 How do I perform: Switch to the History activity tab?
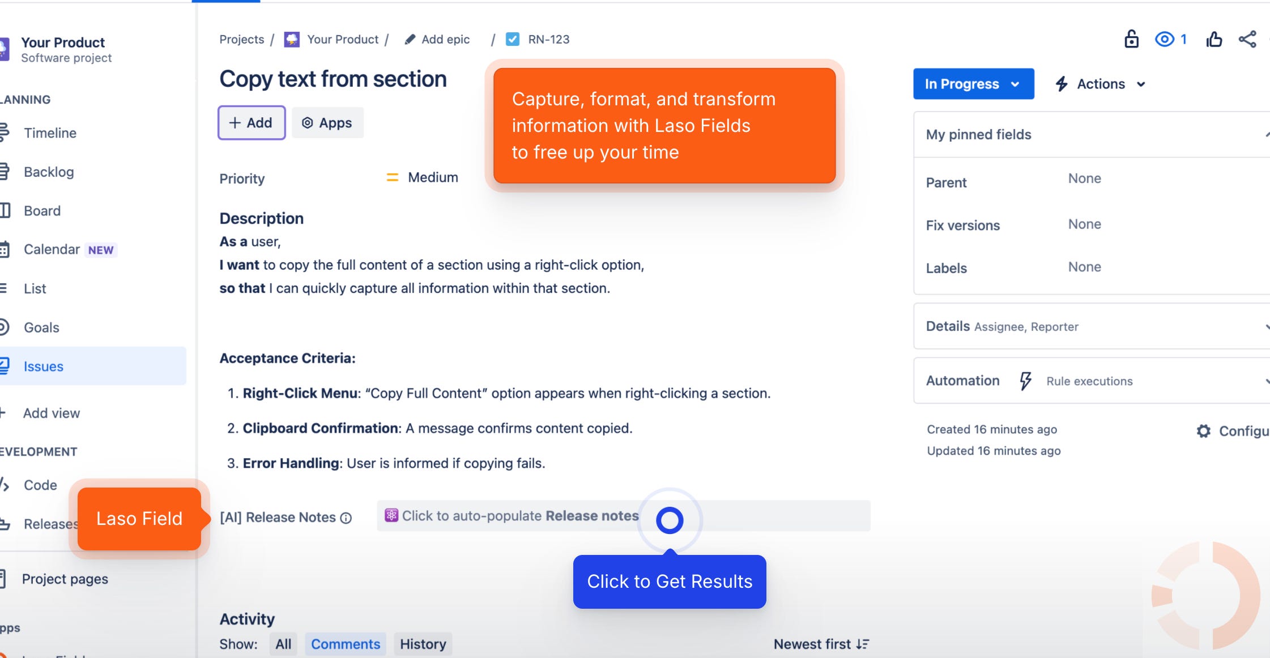click(423, 644)
